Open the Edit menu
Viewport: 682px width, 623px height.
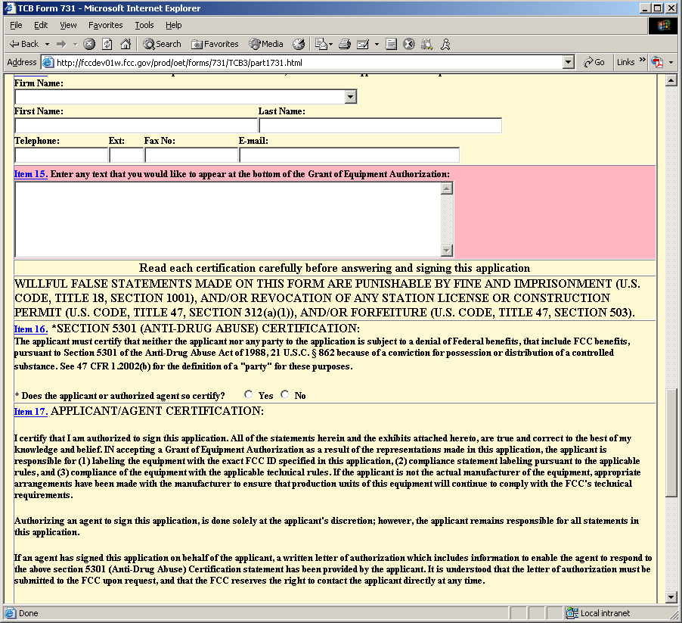click(41, 25)
